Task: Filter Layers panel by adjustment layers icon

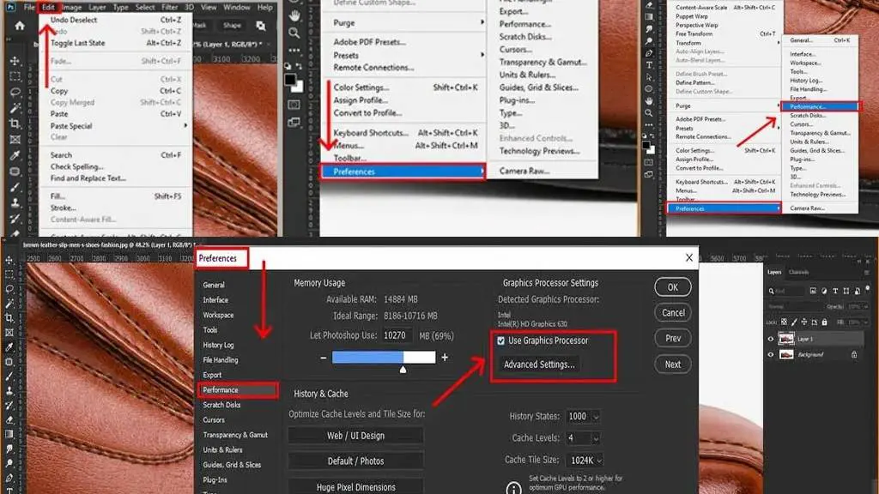Action: pos(824,292)
